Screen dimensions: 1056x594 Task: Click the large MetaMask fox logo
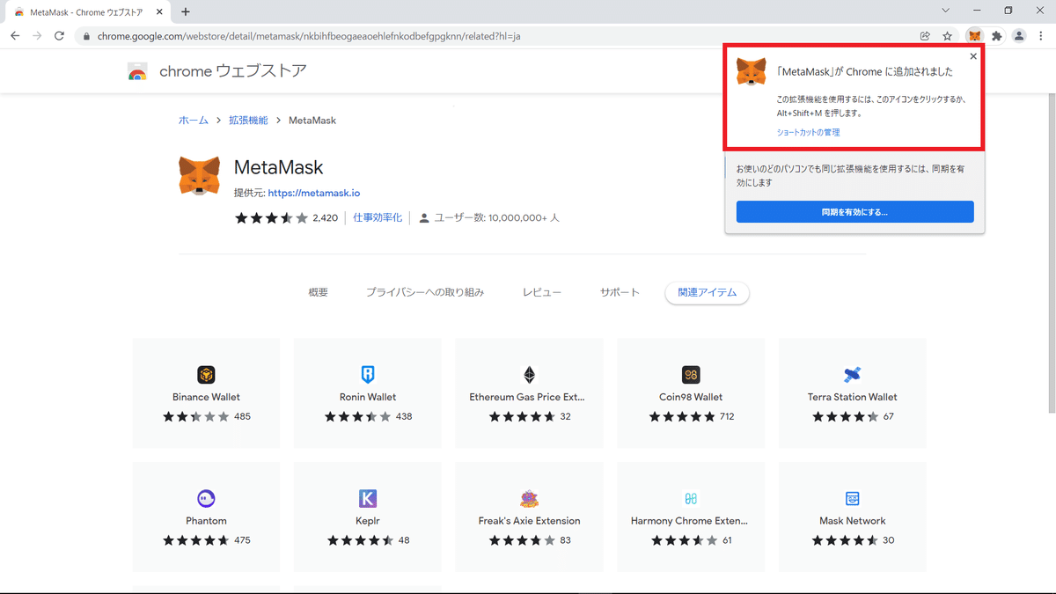pos(200,176)
